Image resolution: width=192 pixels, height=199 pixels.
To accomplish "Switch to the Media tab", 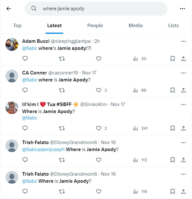I will click(135, 26).
